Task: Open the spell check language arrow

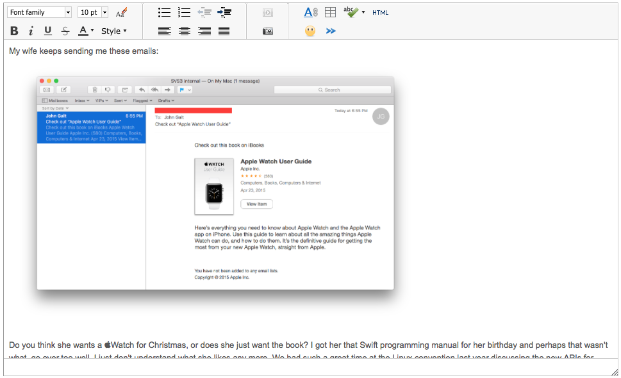Action: (x=363, y=12)
